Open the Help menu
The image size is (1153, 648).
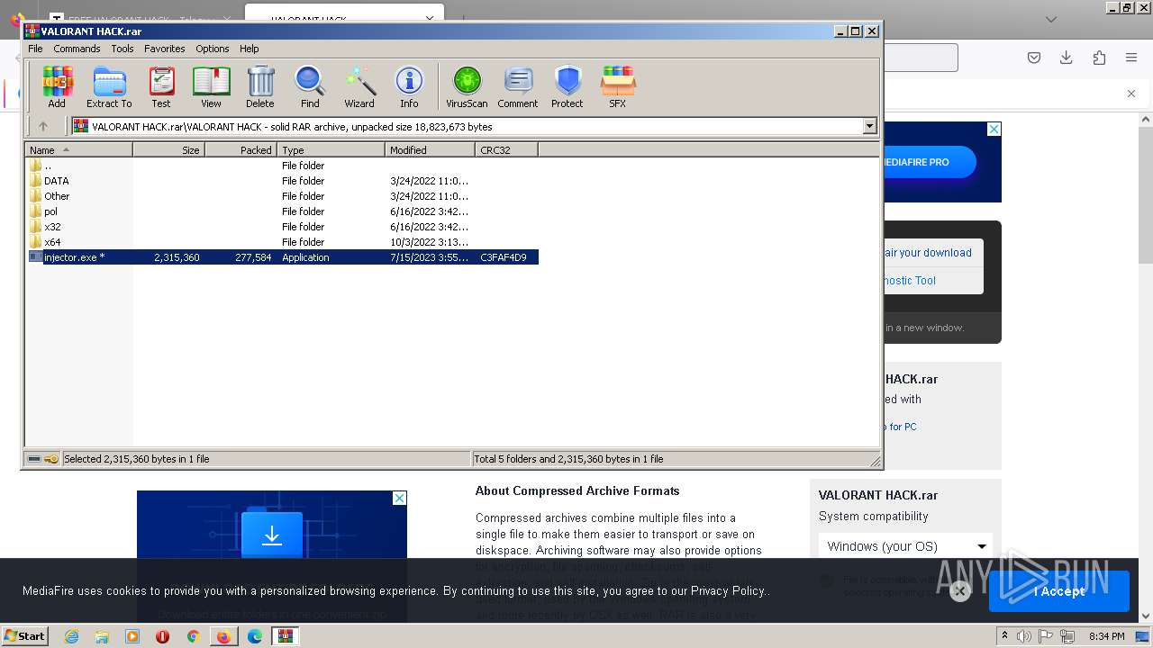(x=250, y=49)
